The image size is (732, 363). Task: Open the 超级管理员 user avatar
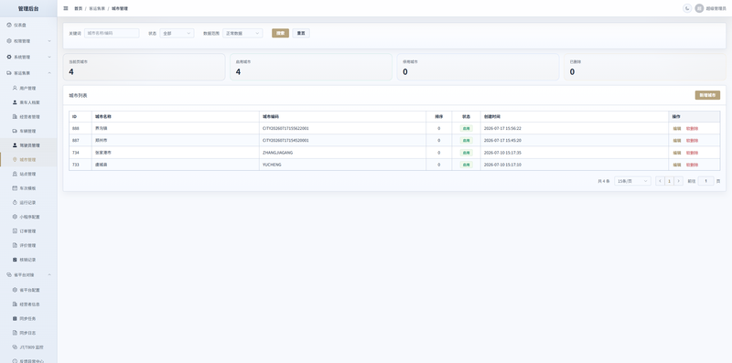[x=699, y=8]
